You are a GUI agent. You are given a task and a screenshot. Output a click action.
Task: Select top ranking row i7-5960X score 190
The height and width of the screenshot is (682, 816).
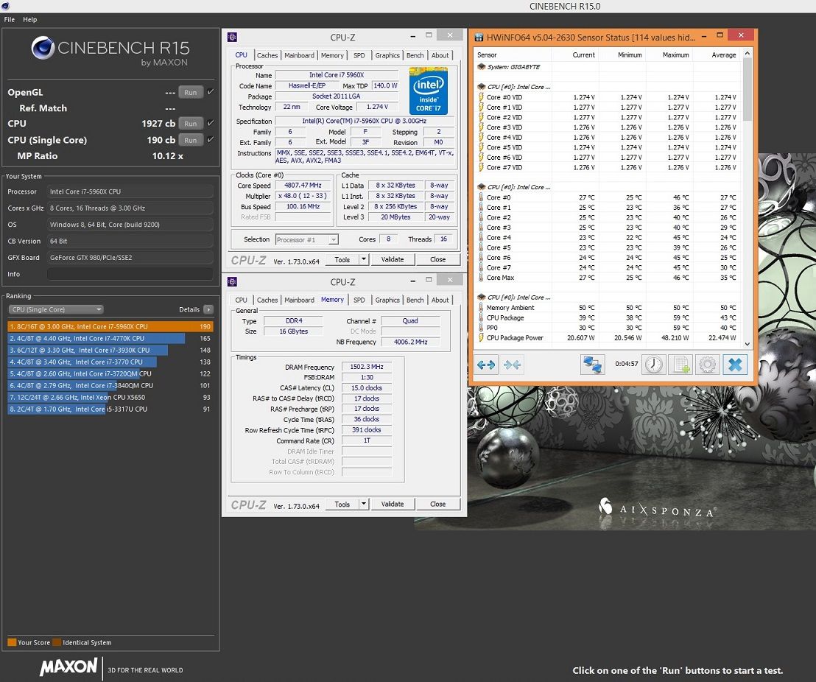coord(110,326)
